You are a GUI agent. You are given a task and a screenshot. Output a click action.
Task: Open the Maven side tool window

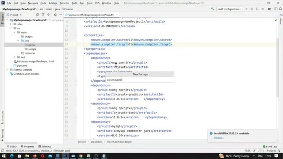click(x=281, y=19)
